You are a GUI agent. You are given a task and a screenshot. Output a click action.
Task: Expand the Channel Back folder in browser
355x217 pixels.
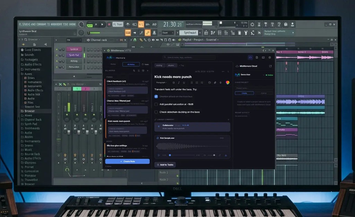pyautogui.click(x=31, y=120)
